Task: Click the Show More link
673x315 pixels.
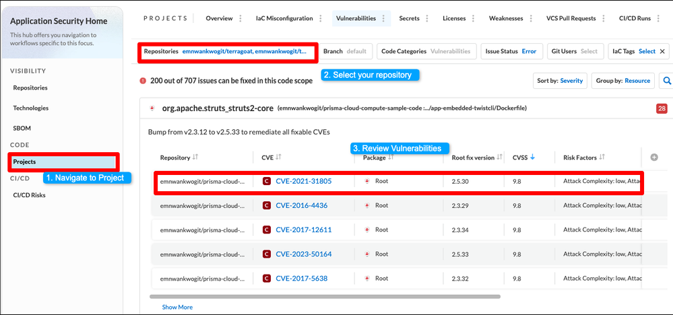Action: coord(177,307)
